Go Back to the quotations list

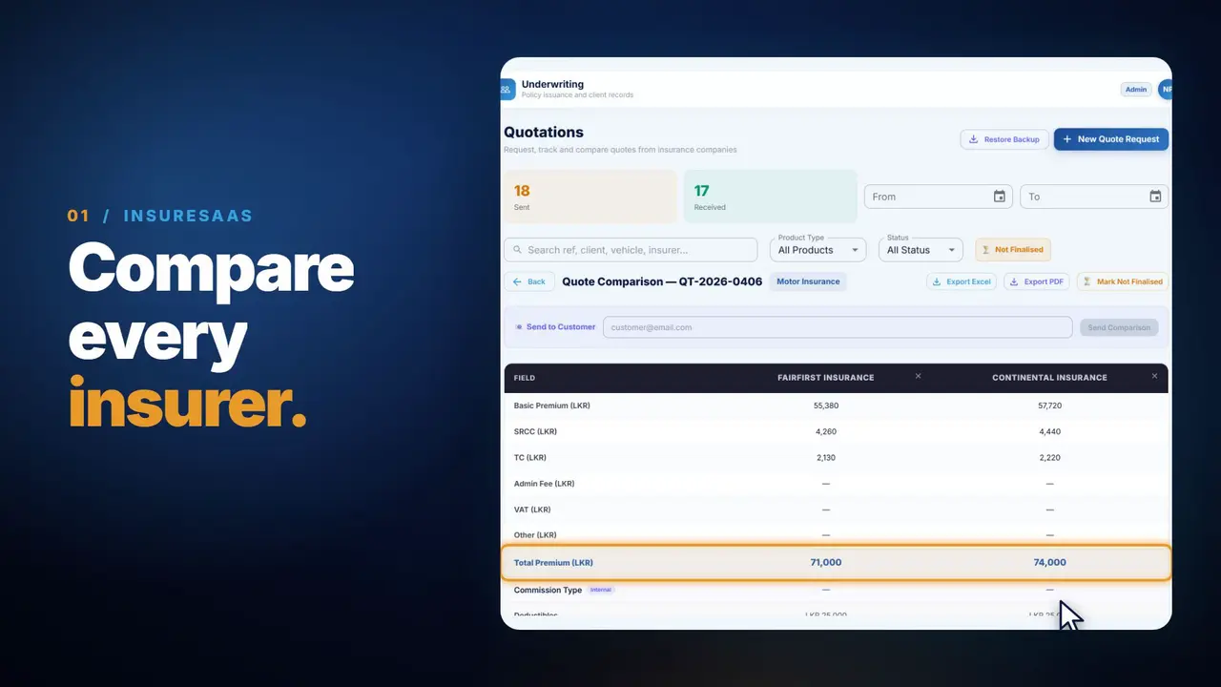(529, 281)
